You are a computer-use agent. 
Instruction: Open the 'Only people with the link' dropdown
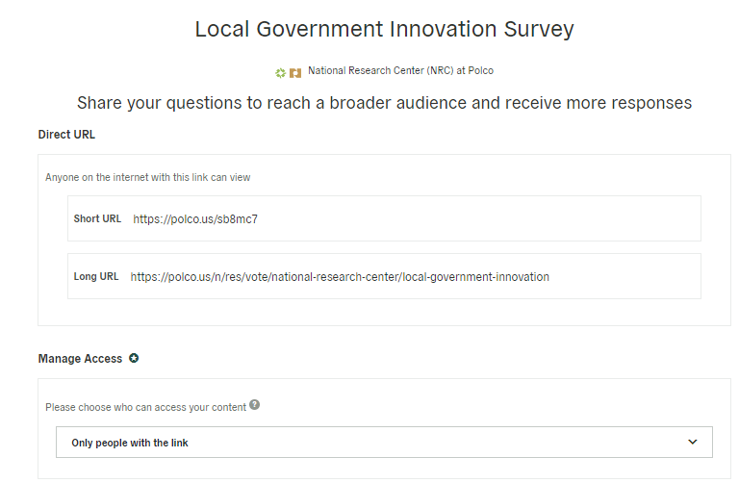pyautogui.click(x=384, y=442)
